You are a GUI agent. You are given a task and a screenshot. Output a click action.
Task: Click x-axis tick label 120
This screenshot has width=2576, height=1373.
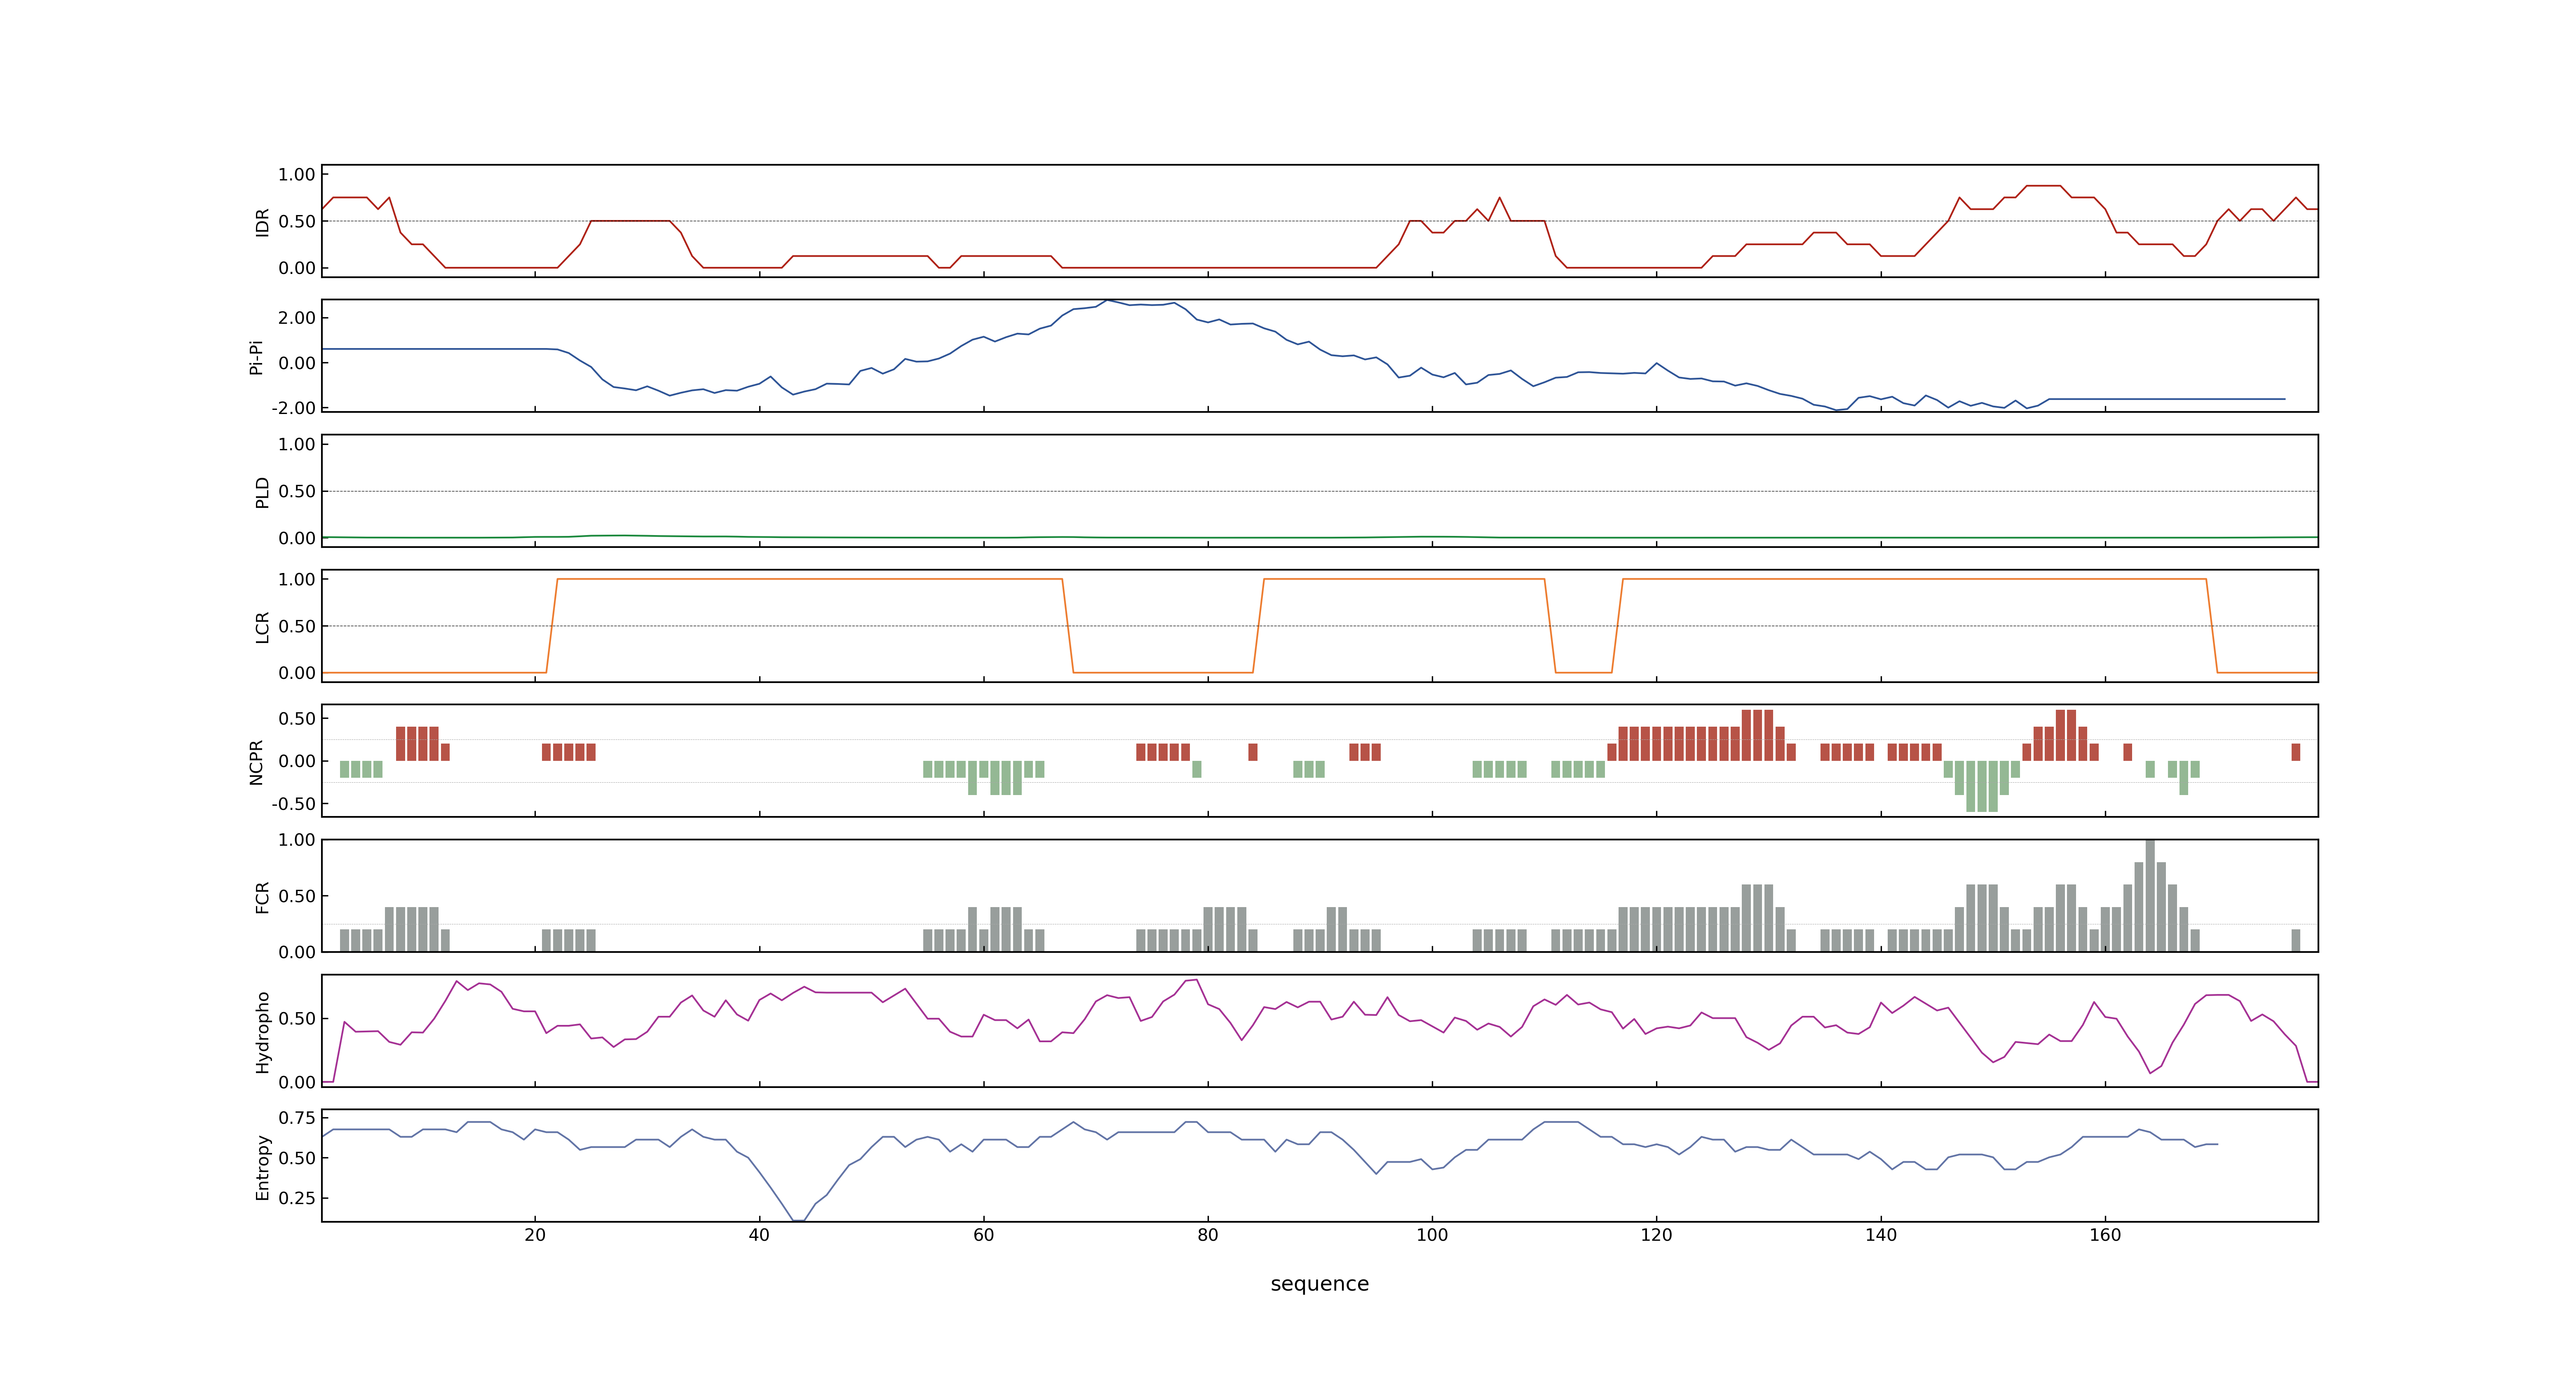(x=1656, y=1234)
